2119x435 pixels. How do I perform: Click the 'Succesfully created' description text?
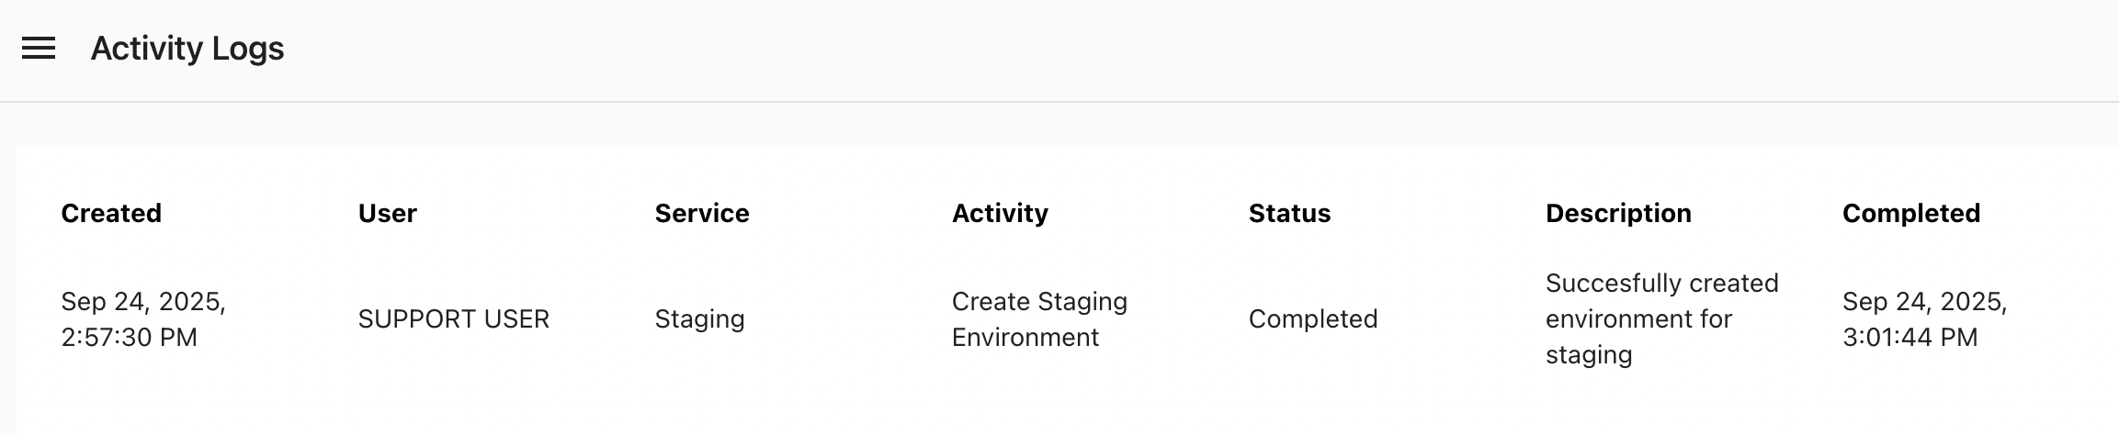tap(1661, 283)
